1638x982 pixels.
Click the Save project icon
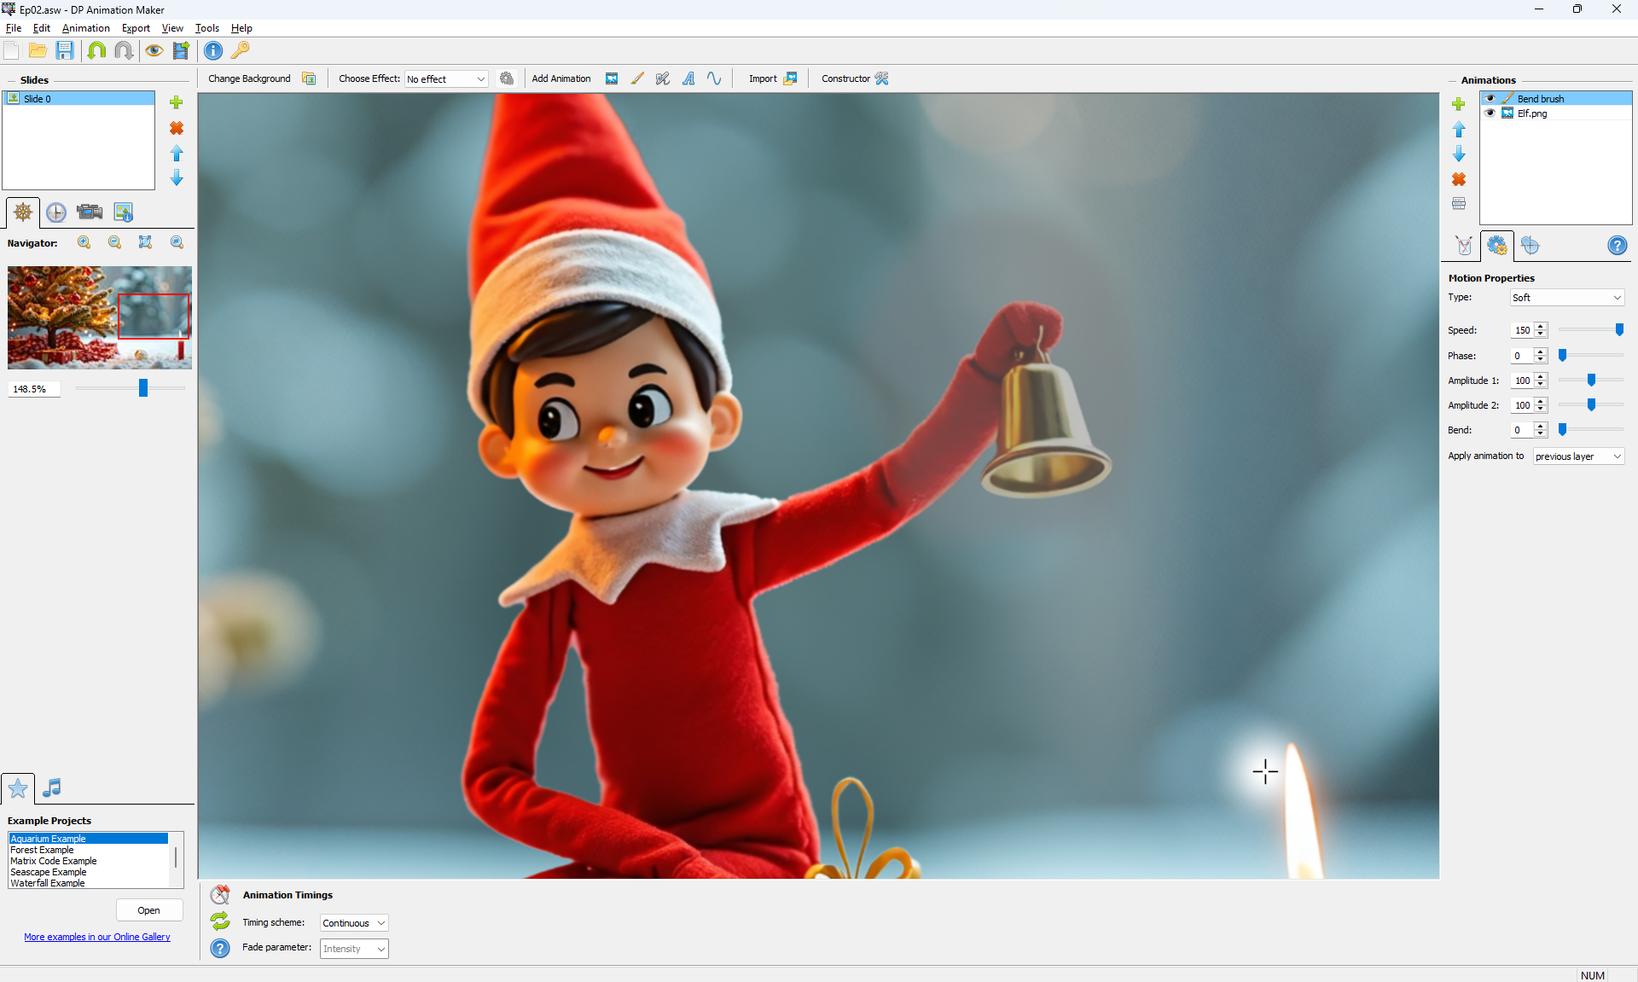click(65, 50)
